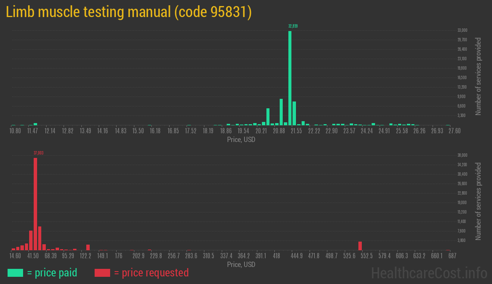
Task: Click the "= price paid" legend text
Action: point(52,273)
